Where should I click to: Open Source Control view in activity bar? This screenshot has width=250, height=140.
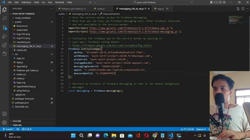coord(4,28)
